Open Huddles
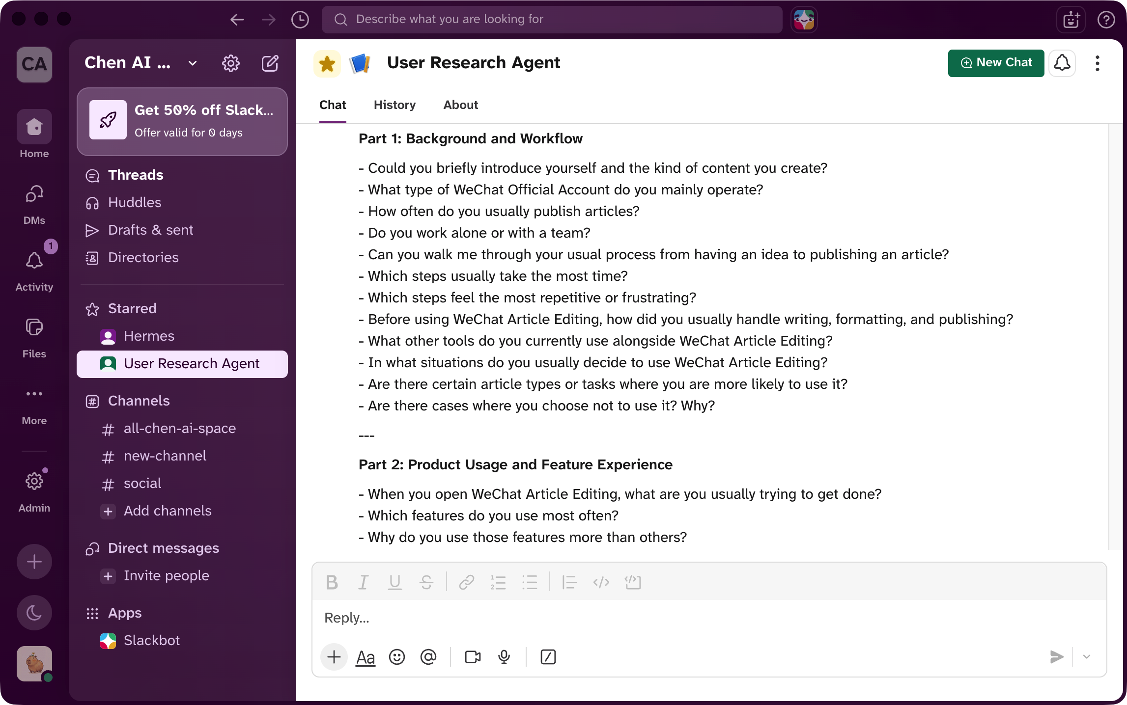The width and height of the screenshot is (1127, 705). point(182,203)
